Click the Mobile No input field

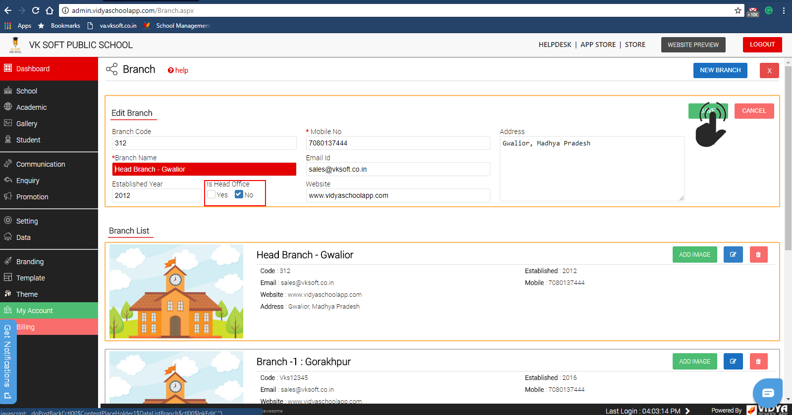tap(398, 143)
